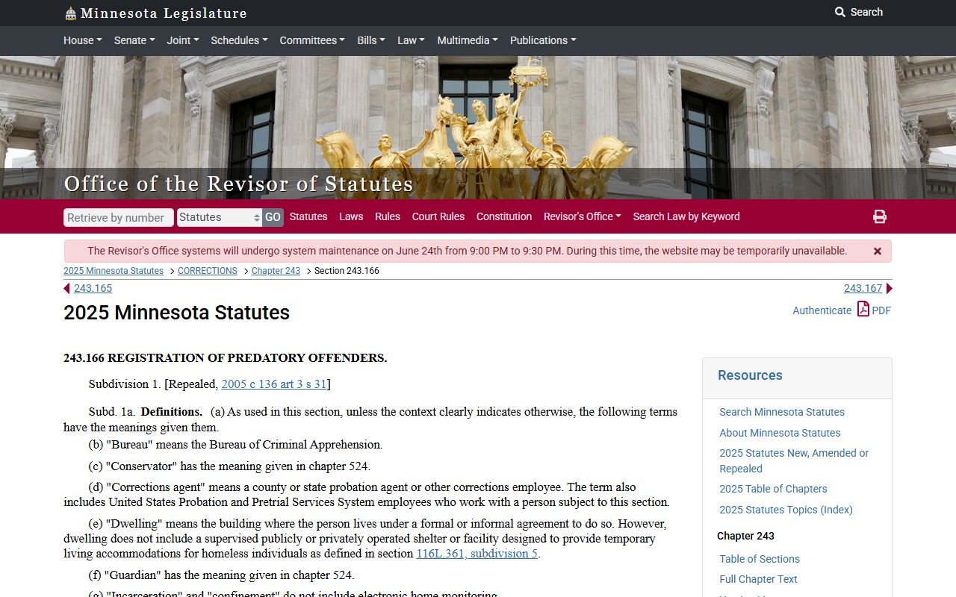The image size is (956, 597).
Task: Open the Rules menu item
Action: [388, 216]
